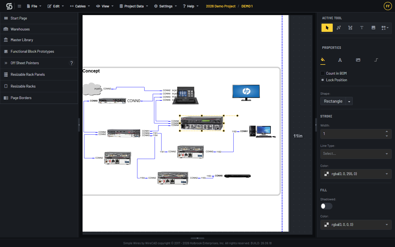395x247 pixels.
Task: Switch to connector line properties tab
Action: coord(376,60)
